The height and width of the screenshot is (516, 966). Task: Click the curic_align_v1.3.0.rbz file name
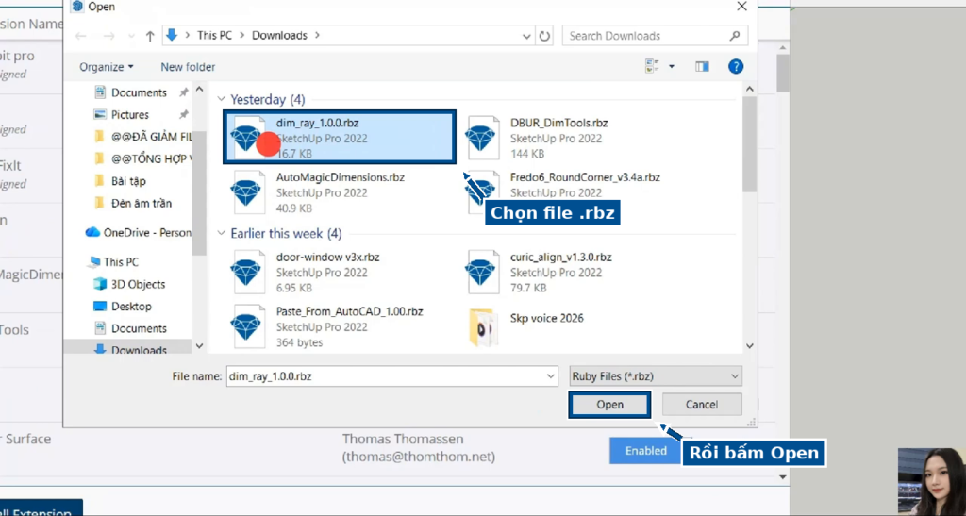[x=560, y=257]
